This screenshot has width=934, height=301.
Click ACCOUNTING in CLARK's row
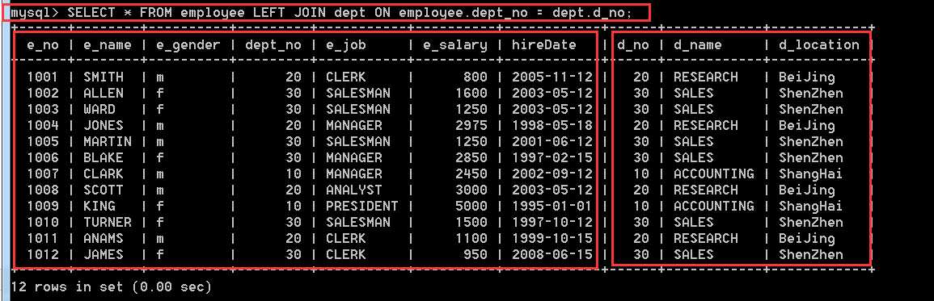713,173
